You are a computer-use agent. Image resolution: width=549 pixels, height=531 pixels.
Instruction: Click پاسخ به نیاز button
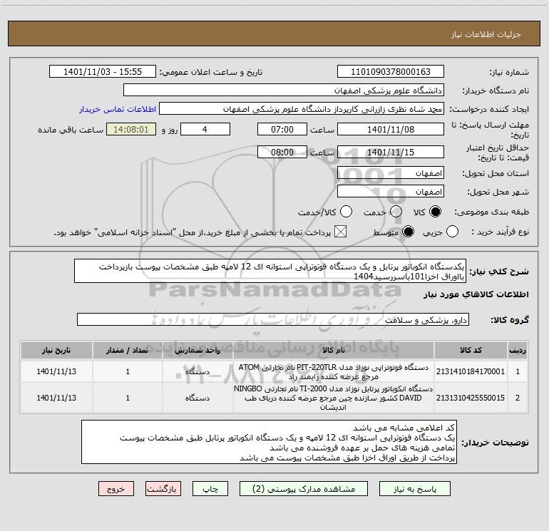(x=415, y=489)
